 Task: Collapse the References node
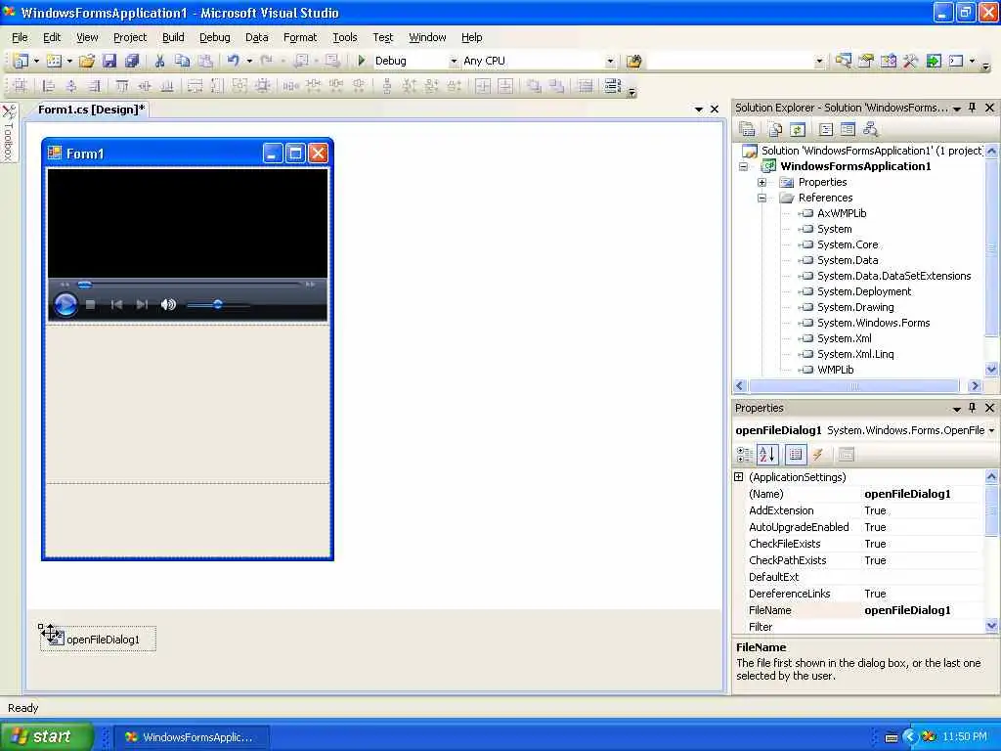(762, 198)
